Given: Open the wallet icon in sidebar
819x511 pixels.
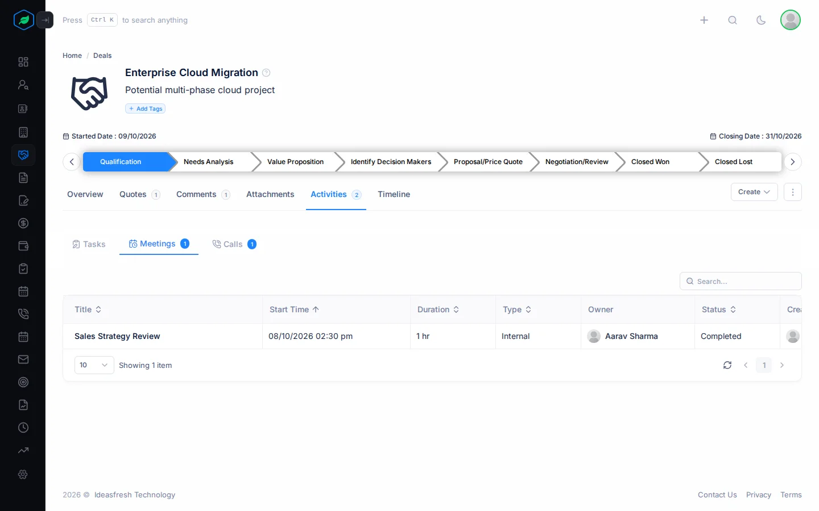Looking at the screenshot, I should click(23, 246).
